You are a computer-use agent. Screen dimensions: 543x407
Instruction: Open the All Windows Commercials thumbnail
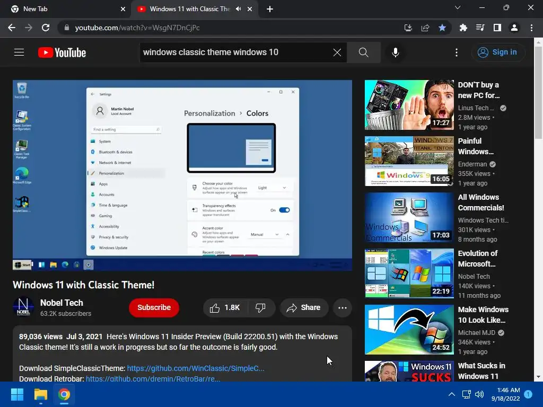click(409, 217)
